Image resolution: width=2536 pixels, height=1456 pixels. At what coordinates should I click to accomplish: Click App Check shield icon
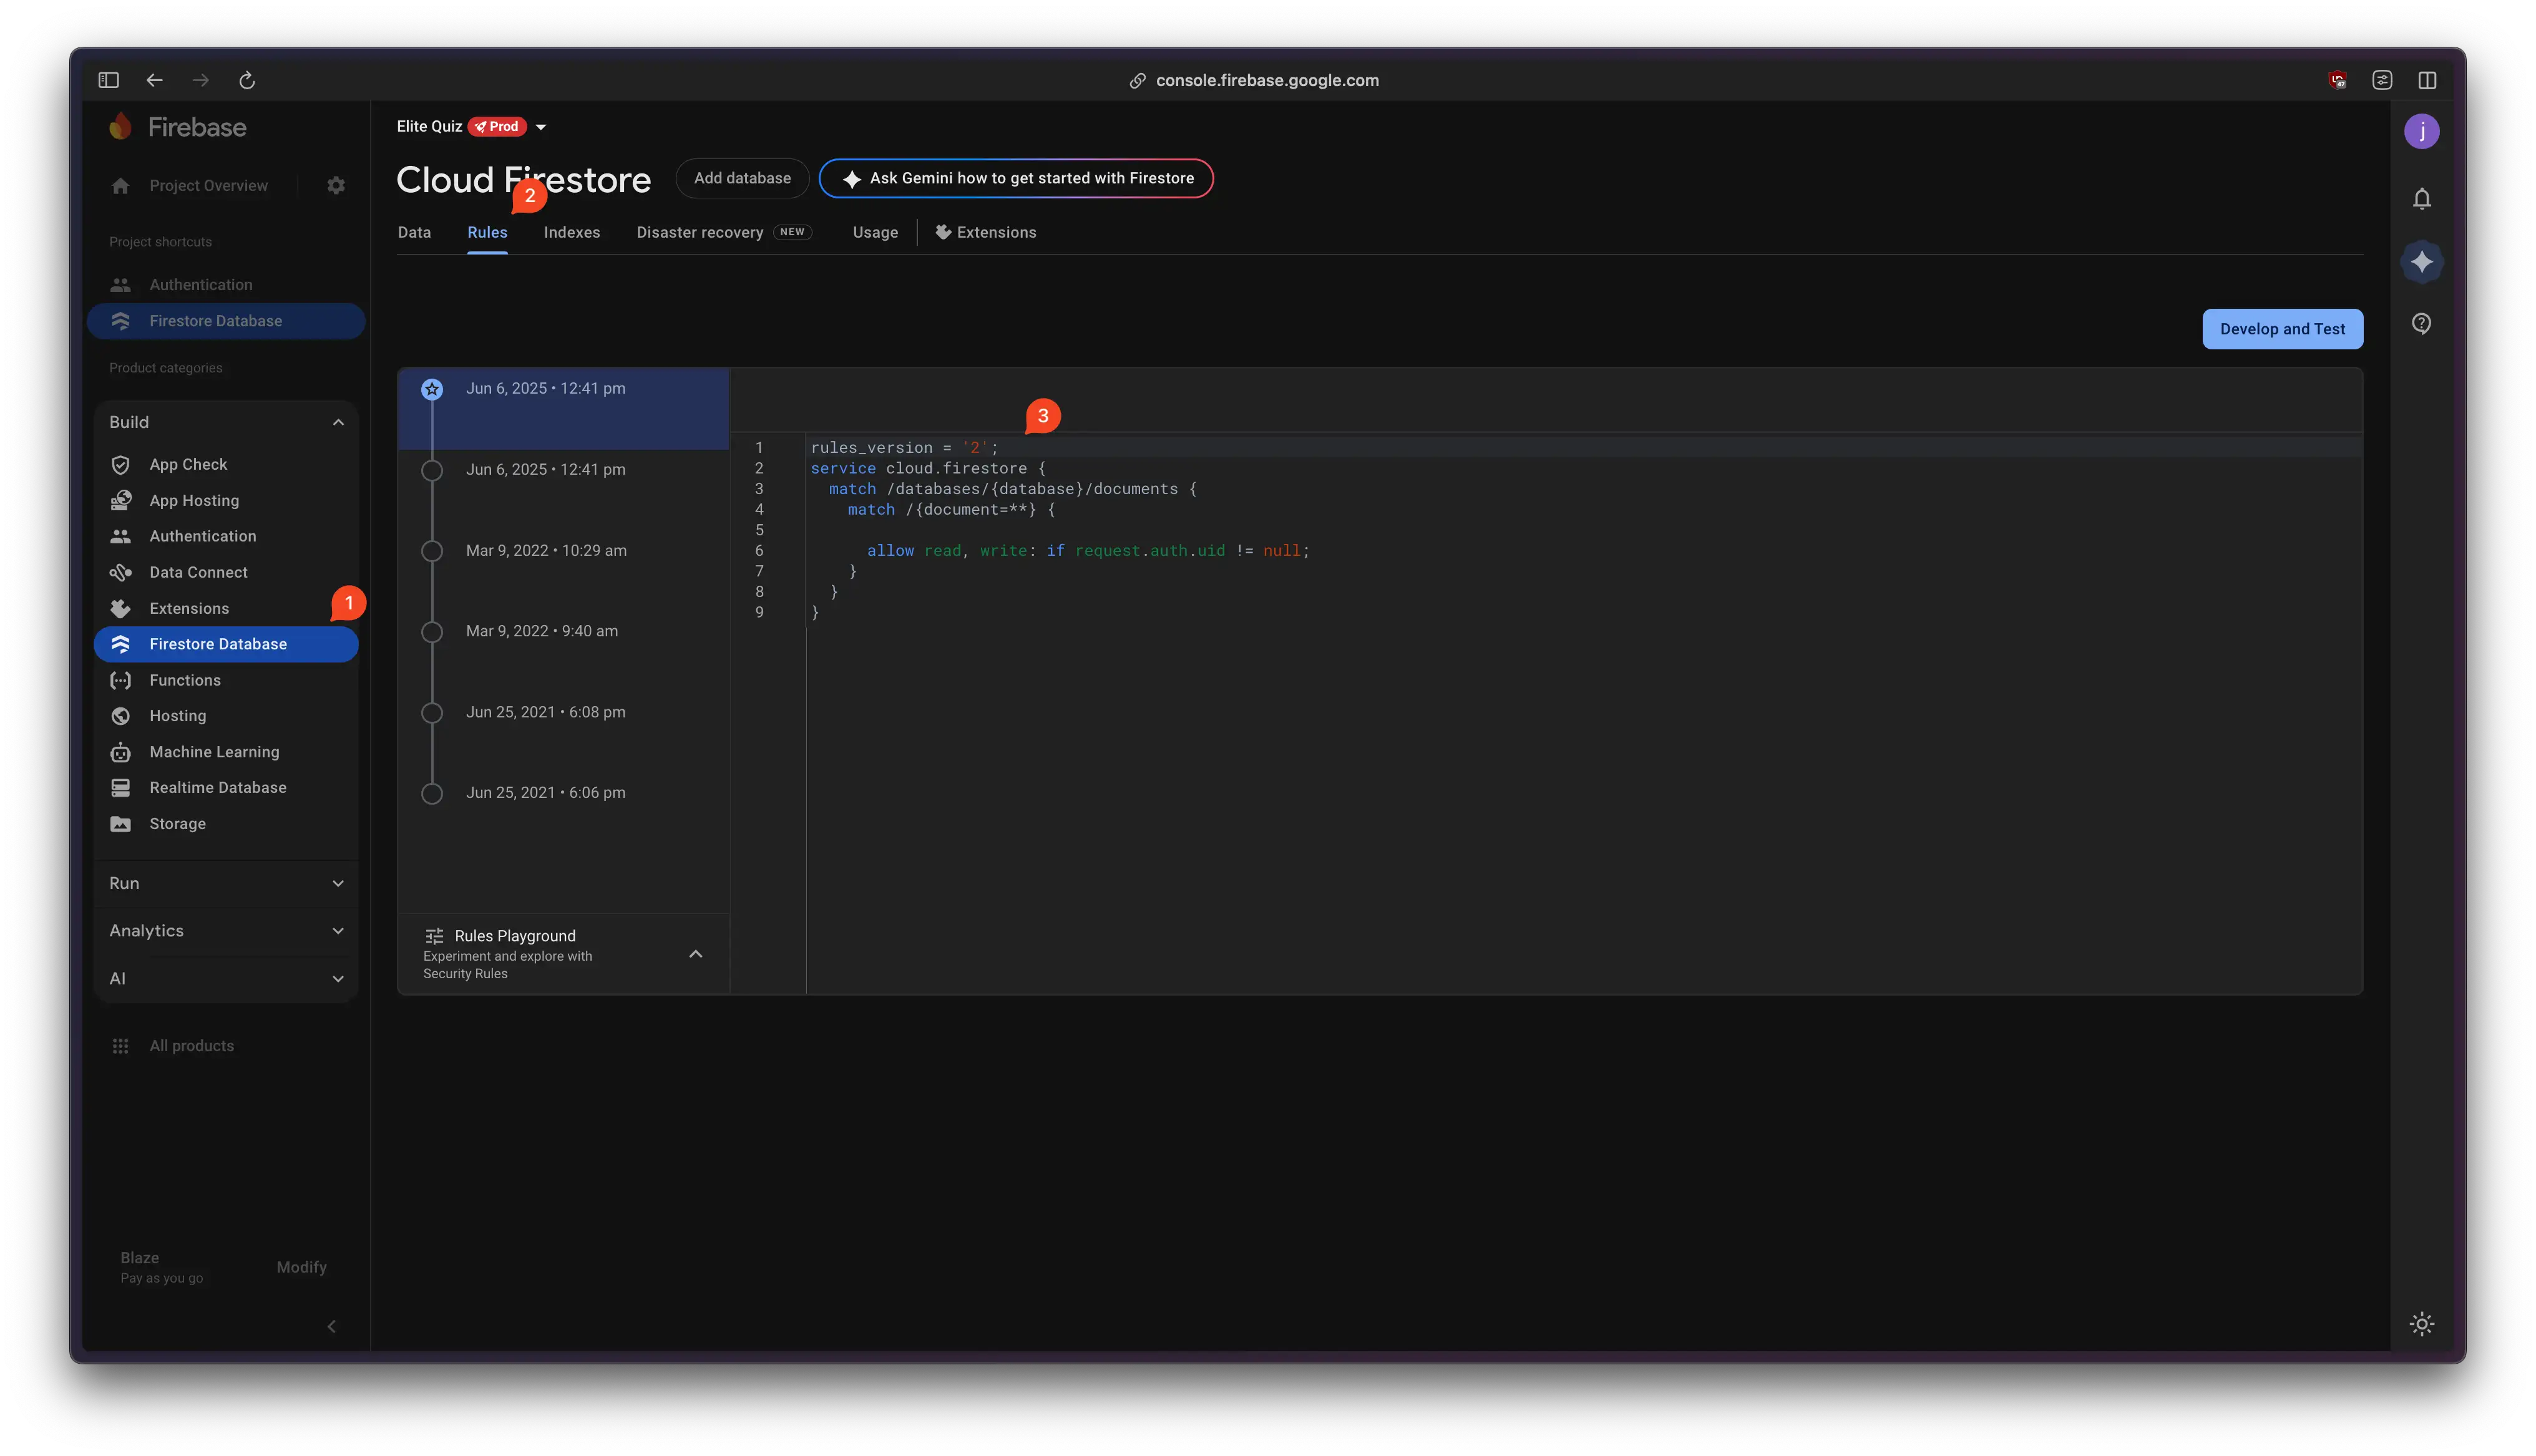[x=121, y=465]
